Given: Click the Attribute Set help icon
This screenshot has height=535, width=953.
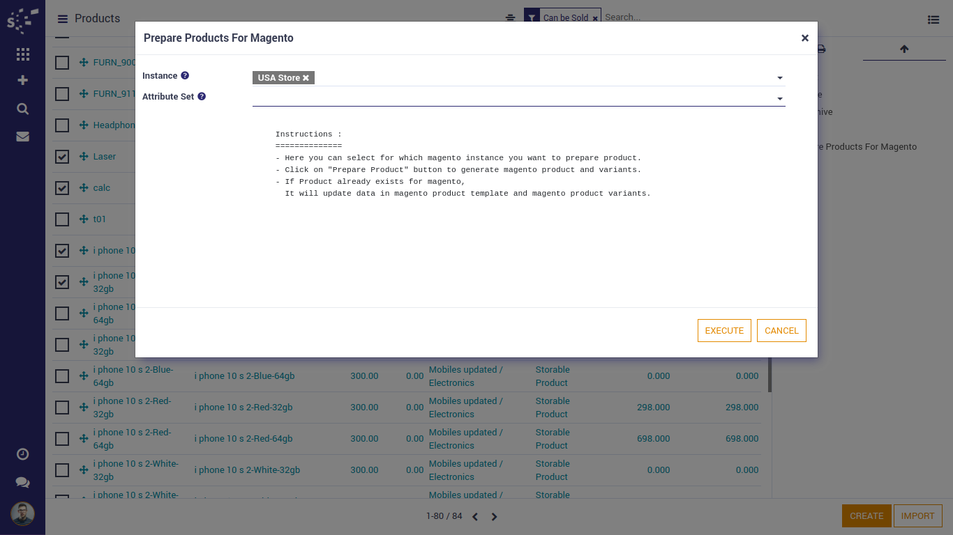Looking at the screenshot, I should tap(202, 97).
